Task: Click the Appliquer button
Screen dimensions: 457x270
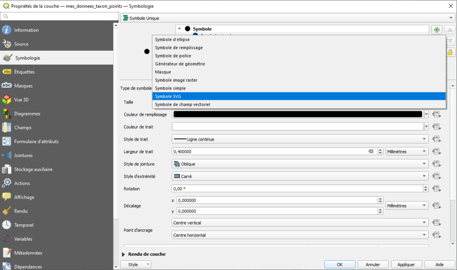Action: (406, 264)
